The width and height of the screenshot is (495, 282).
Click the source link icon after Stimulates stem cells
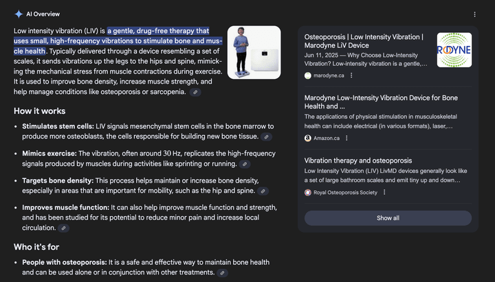click(267, 137)
